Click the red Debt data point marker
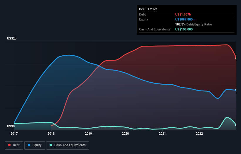The height and width of the screenshot is (154, 241). pos(236,58)
